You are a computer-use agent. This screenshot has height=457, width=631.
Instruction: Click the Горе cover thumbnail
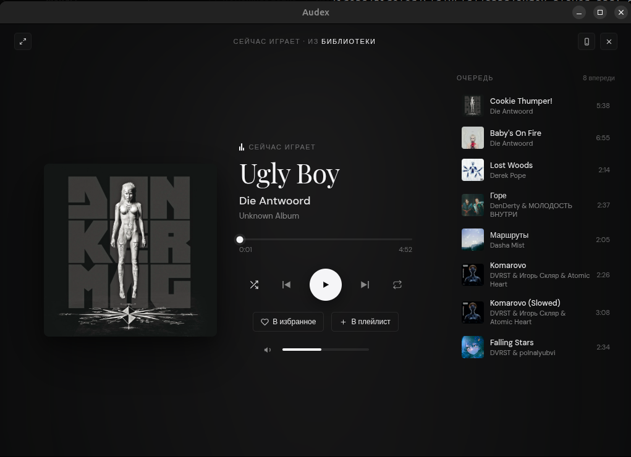point(472,205)
